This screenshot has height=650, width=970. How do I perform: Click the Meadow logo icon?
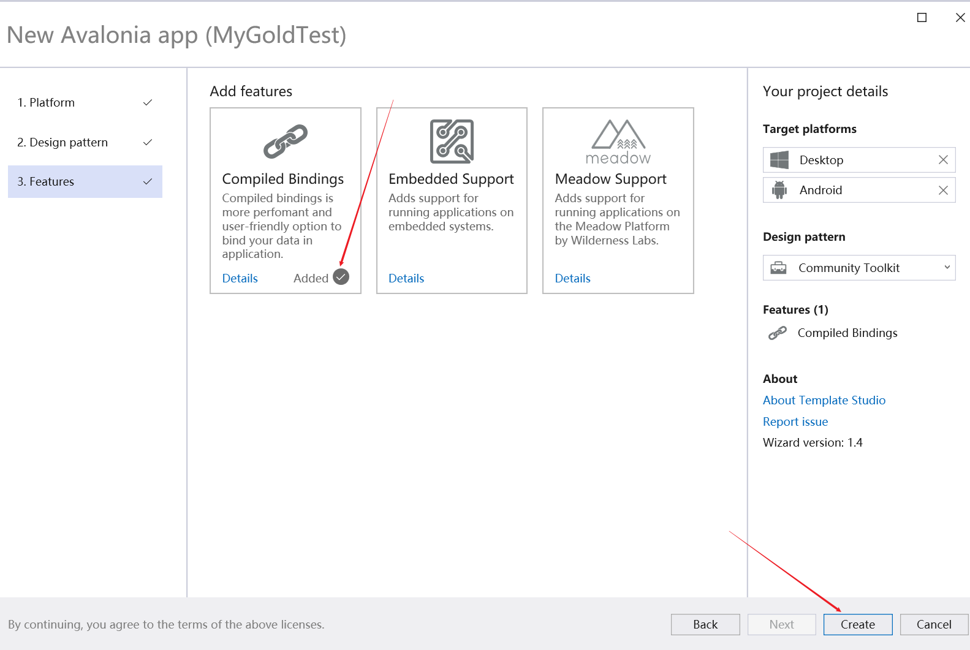coord(618,142)
